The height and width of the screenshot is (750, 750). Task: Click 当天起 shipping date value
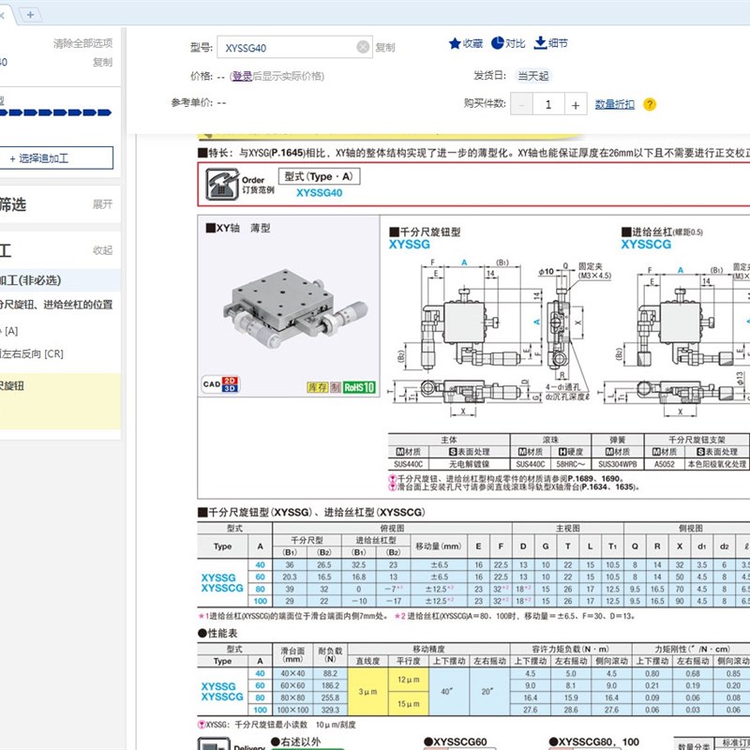coord(532,76)
